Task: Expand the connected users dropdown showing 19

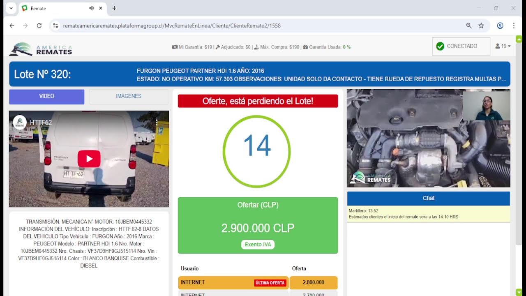Action: (503, 46)
